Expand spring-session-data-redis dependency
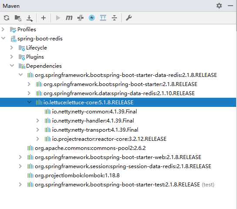Viewport: 237px width, 209px height. pyautogui.click(x=20, y=166)
